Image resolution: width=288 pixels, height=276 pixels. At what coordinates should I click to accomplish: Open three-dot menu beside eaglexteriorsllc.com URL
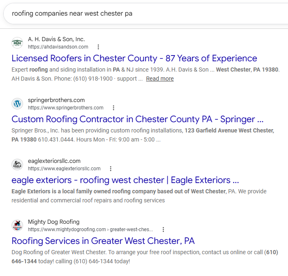(x=111, y=169)
